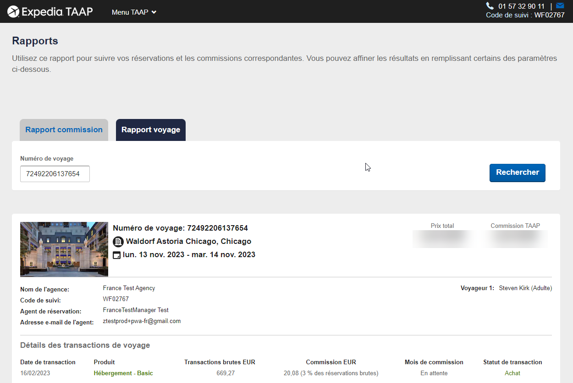Click the agency name "France Test Agency"

pyautogui.click(x=129, y=288)
